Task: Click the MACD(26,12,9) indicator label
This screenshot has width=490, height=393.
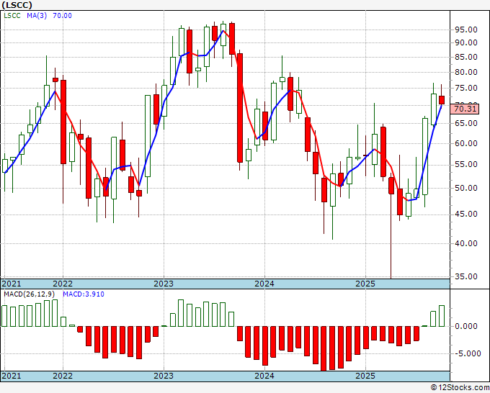Action: pyautogui.click(x=30, y=294)
